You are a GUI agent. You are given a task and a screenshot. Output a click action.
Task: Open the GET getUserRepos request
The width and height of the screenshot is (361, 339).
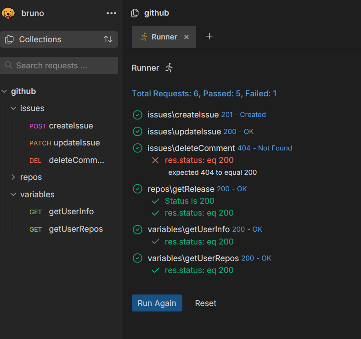[x=66, y=229]
